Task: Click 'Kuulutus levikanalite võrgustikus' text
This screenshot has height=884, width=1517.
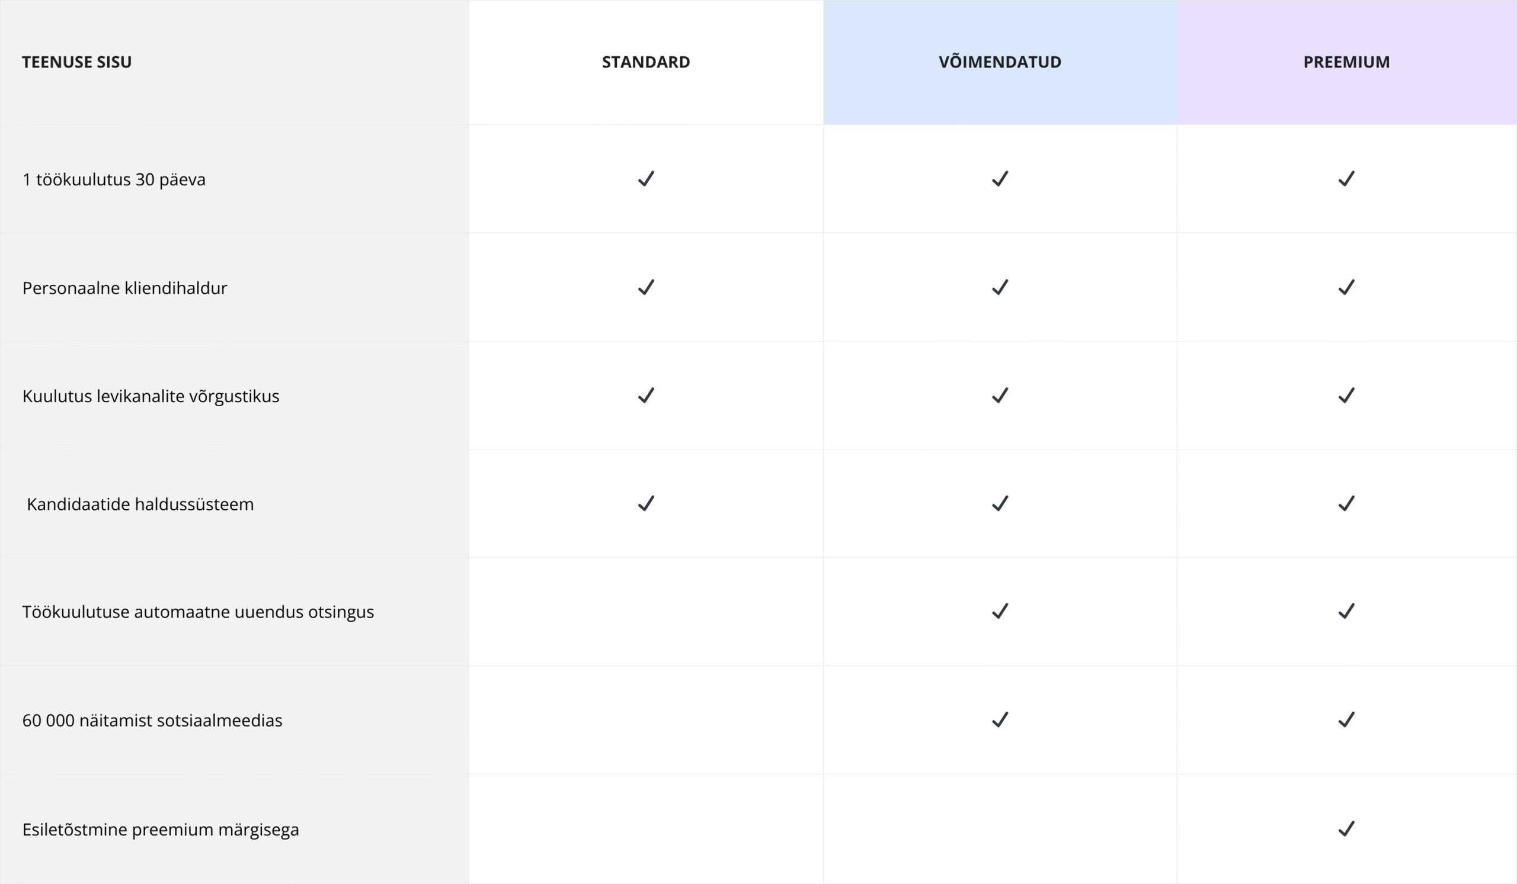Action: coord(151,396)
